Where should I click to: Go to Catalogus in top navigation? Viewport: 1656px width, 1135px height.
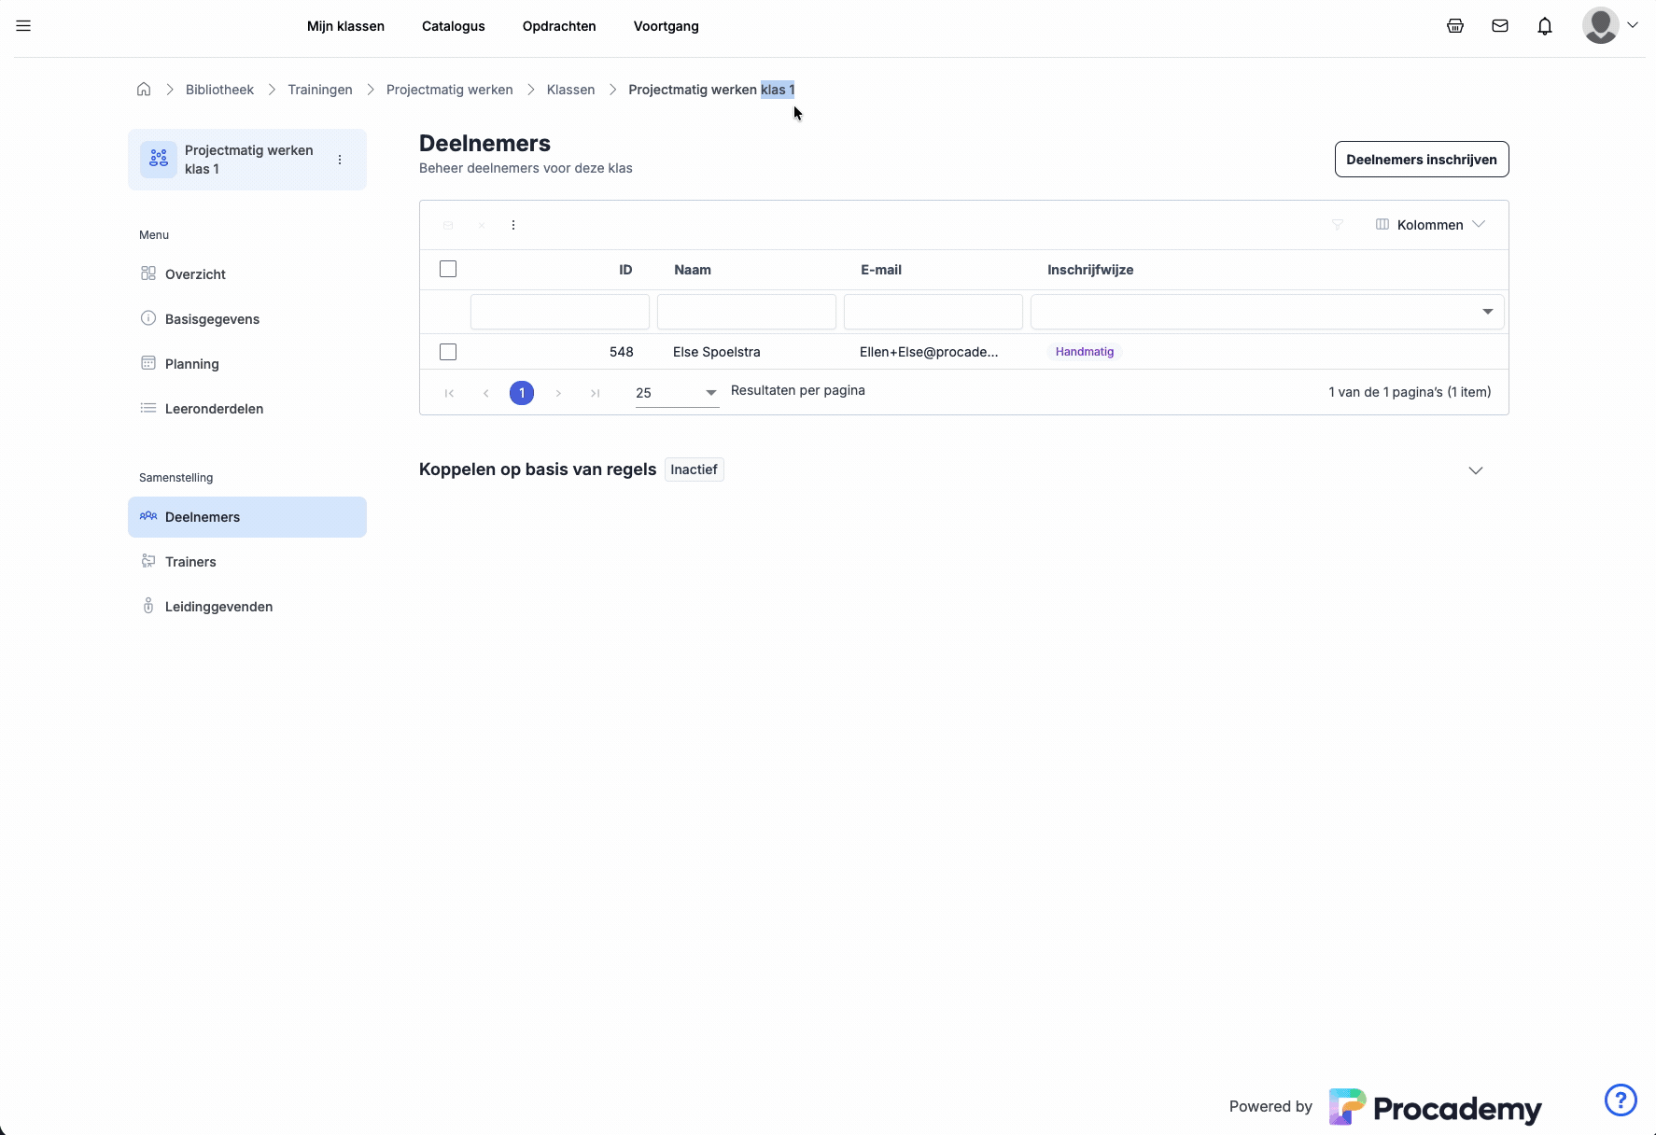(x=453, y=26)
